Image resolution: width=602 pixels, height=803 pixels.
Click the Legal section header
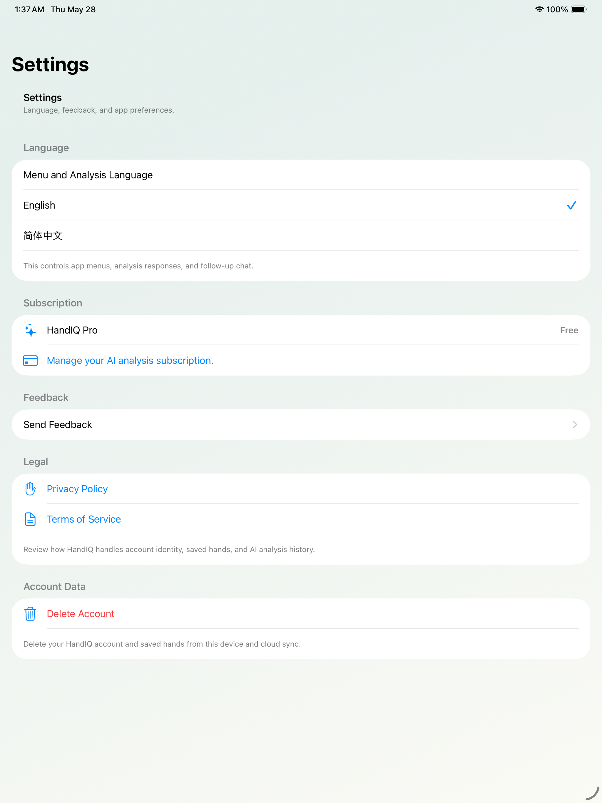click(x=36, y=462)
